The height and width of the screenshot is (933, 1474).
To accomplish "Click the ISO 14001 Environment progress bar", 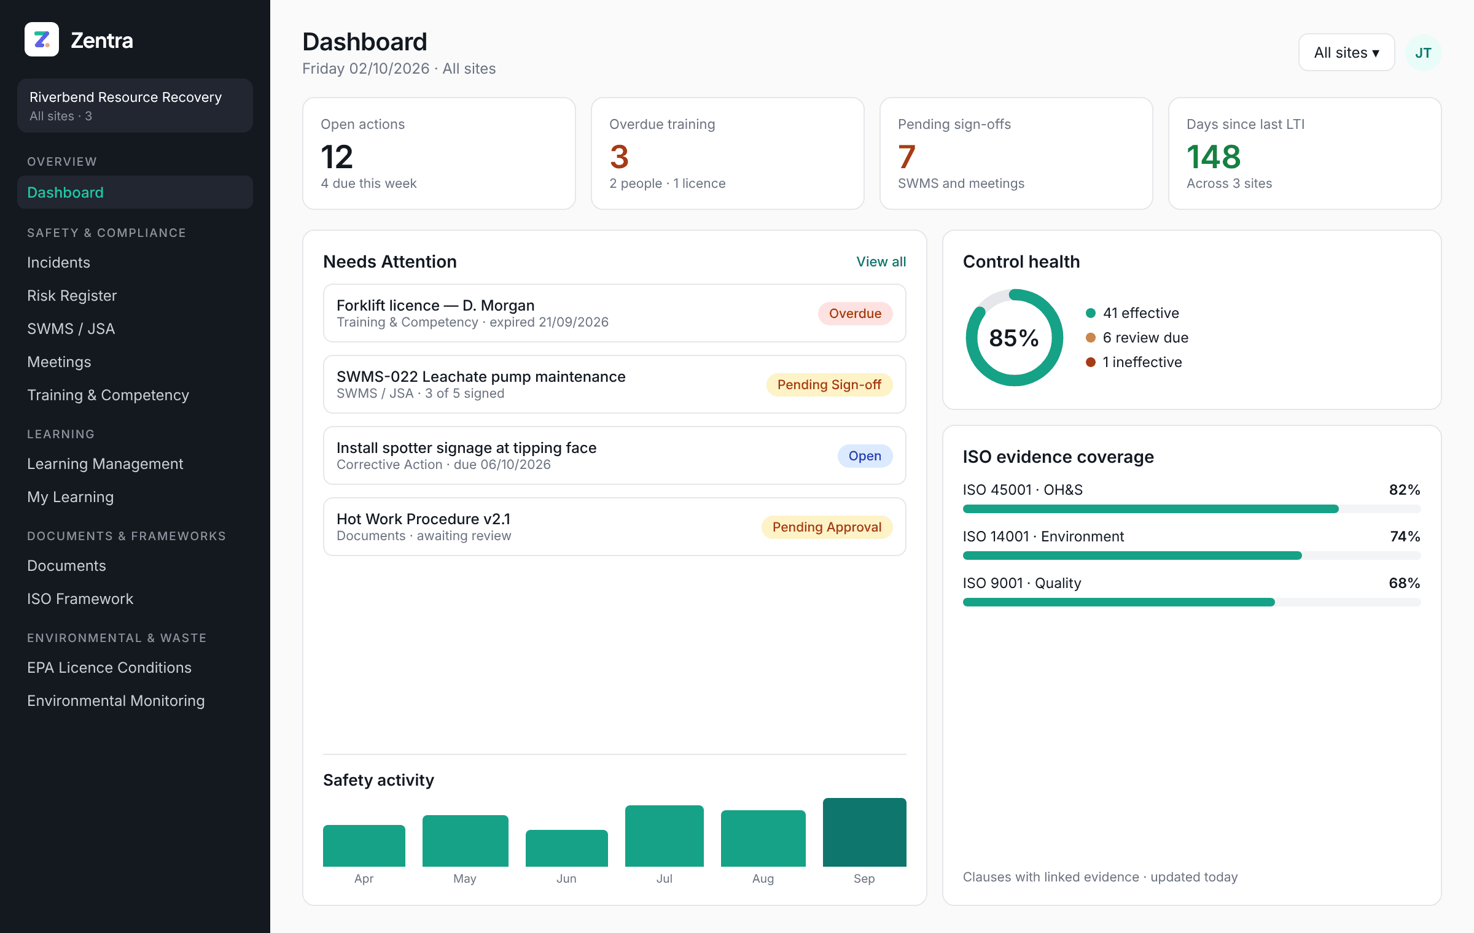I will pos(1191,556).
